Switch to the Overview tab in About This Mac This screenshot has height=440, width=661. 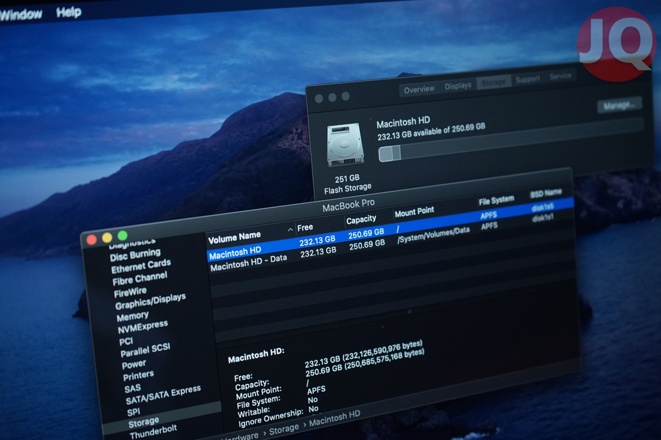coord(419,89)
